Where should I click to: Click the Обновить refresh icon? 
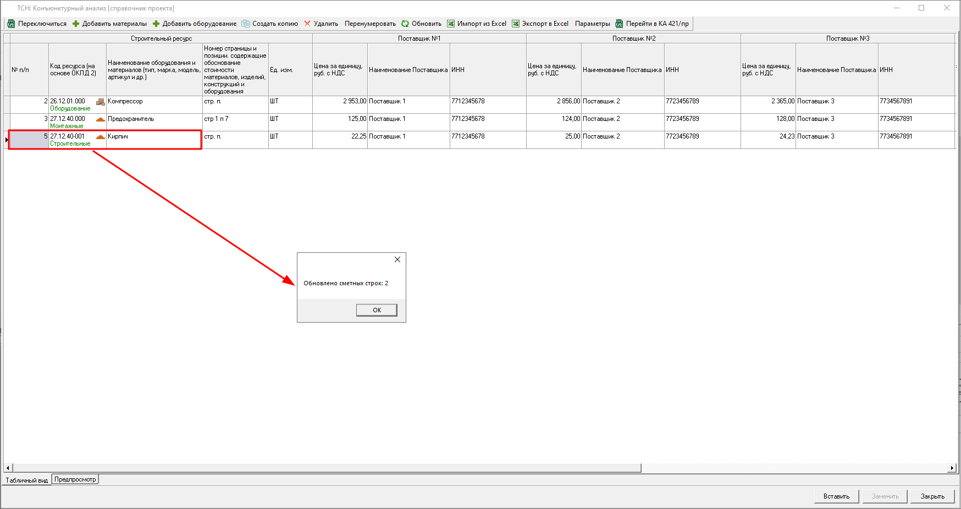(405, 24)
